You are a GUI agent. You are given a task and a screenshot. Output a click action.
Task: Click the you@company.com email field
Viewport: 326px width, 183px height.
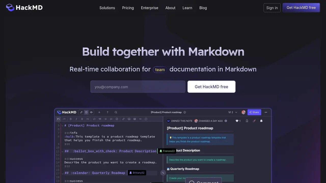click(138, 87)
